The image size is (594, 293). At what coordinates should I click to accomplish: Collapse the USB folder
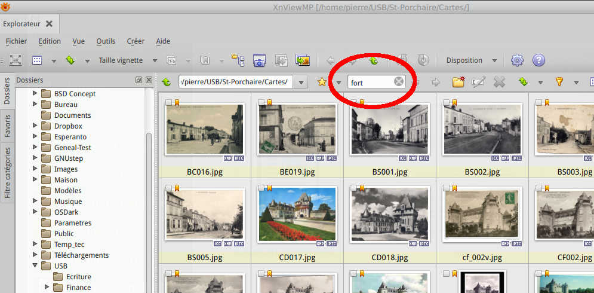[35, 265]
